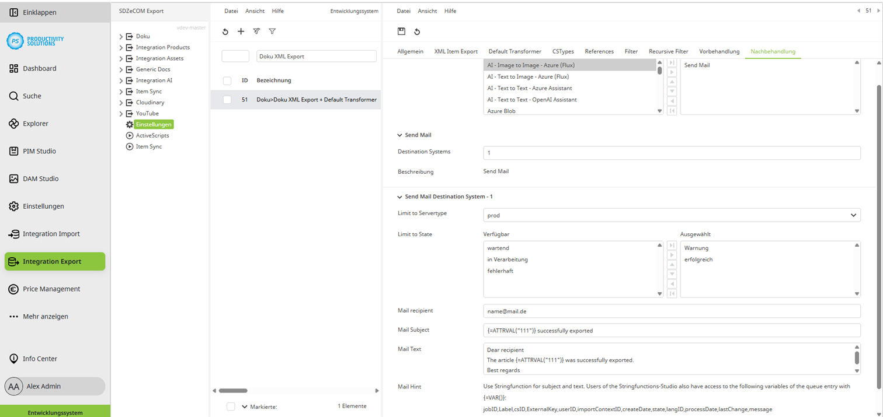Add a new export entry with the plus icon
883x417 pixels.
[x=241, y=31]
